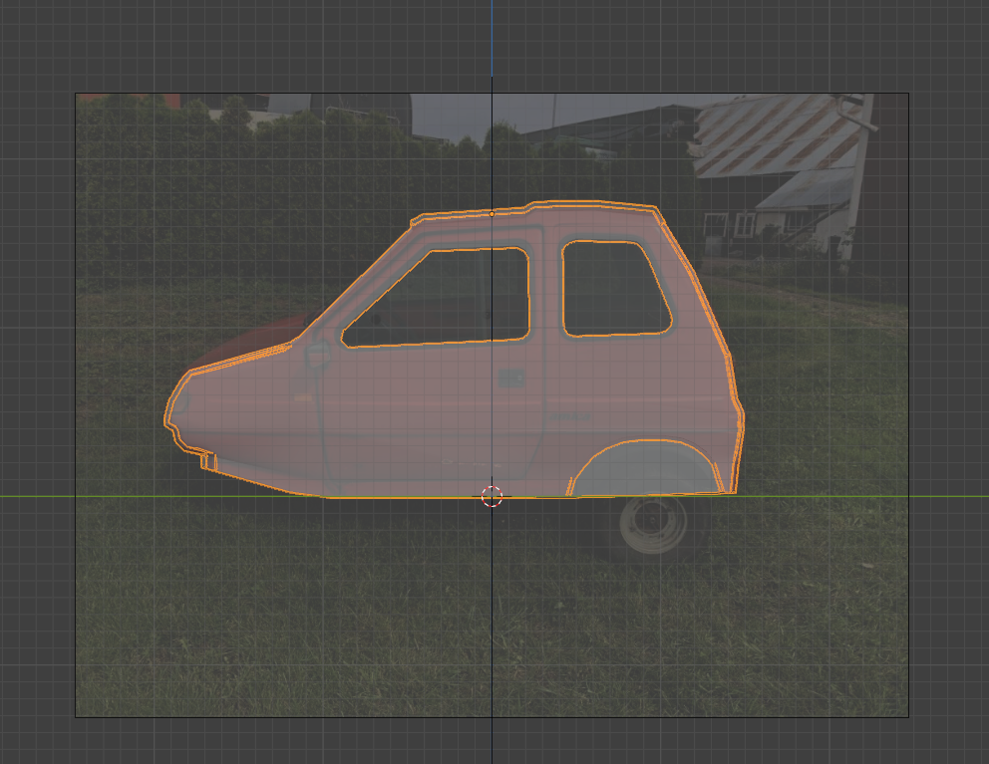Click the red-white 3D cursor circle
This screenshot has width=989, height=764.
tap(492, 497)
